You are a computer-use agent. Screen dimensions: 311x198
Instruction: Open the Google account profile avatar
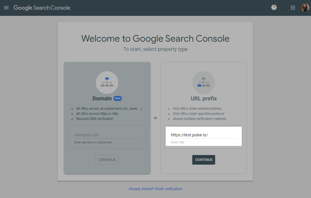click(305, 8)
